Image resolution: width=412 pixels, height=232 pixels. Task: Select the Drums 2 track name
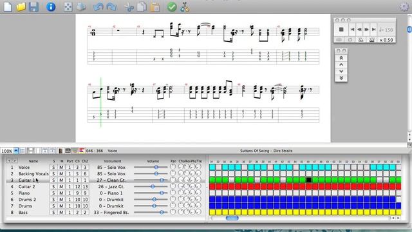[x=27, y=199]
